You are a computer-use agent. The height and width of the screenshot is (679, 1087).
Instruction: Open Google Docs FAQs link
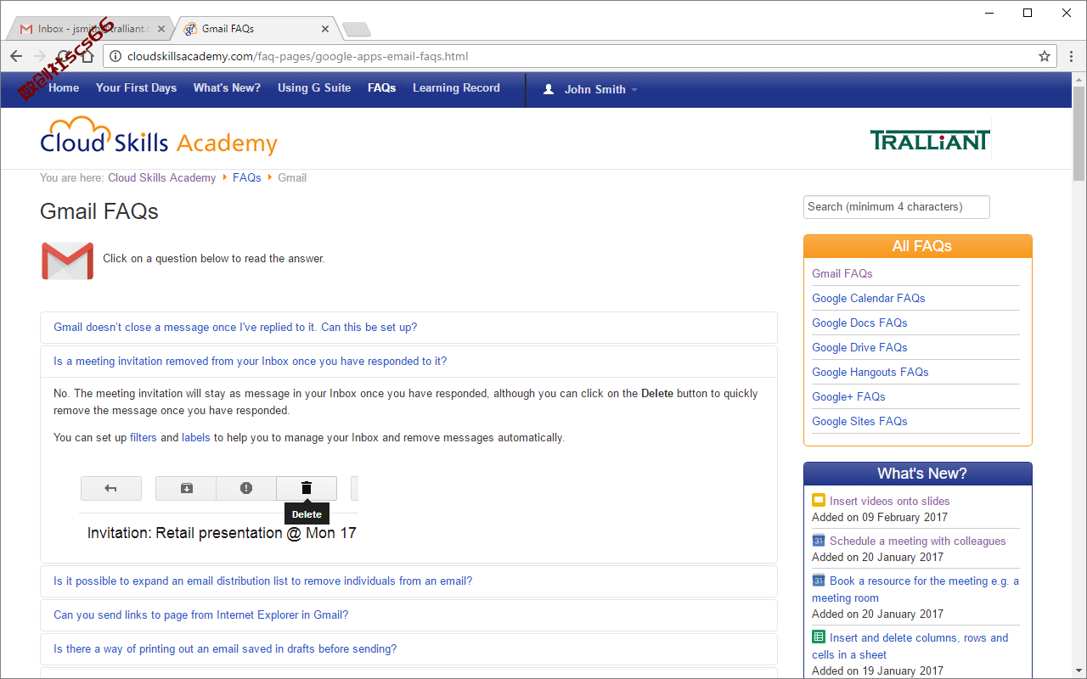click(859, 323)
